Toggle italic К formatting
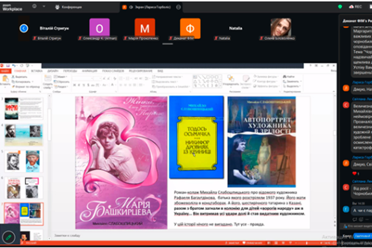Screen dimensions: 372x248 click(79, 85)
